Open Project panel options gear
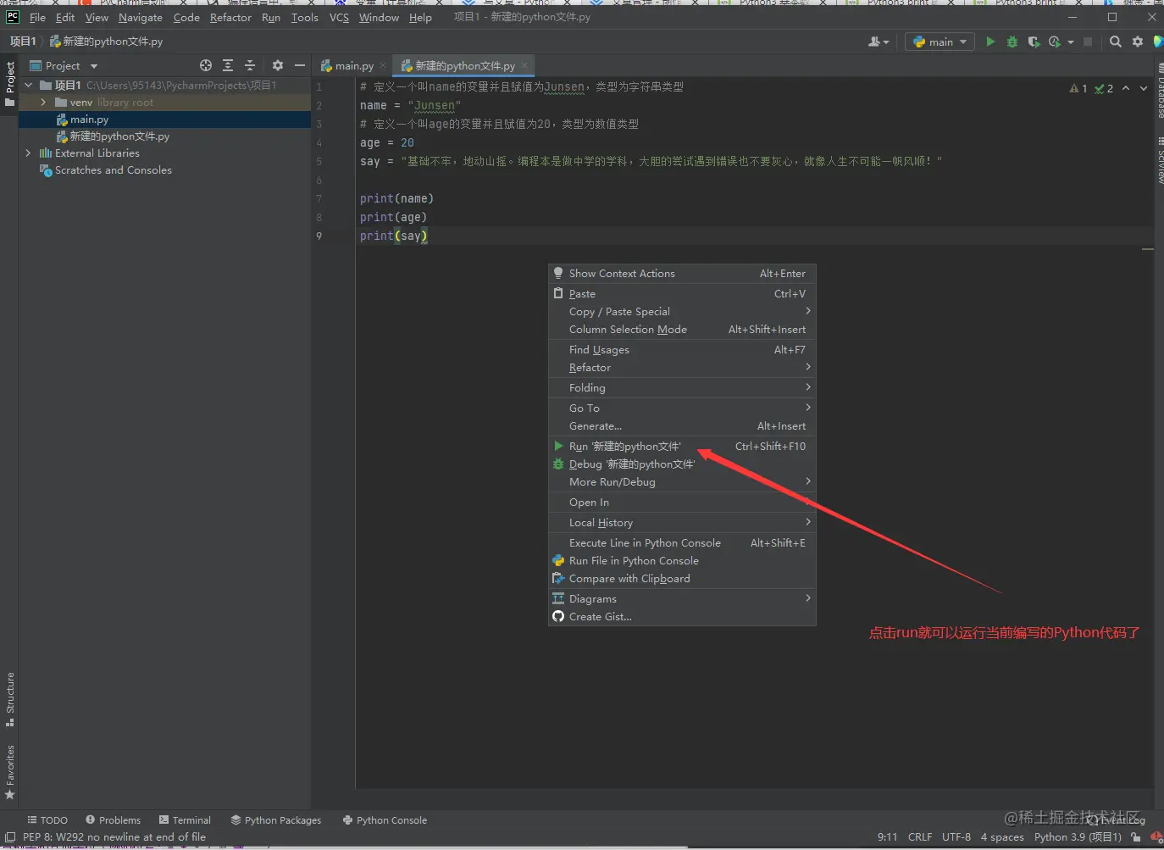The height and width of the screenshot is (850, 1164). pyautogui.click(x=278, y=65)
